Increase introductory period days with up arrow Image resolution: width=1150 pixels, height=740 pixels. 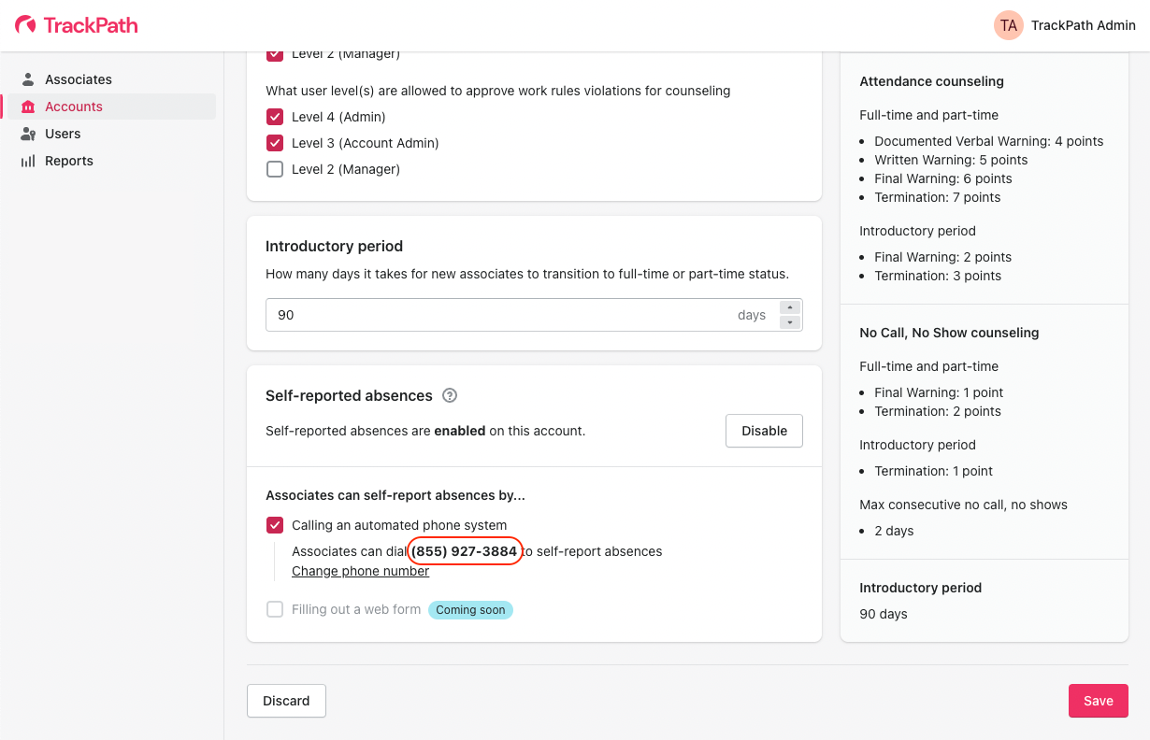(790, 307)
